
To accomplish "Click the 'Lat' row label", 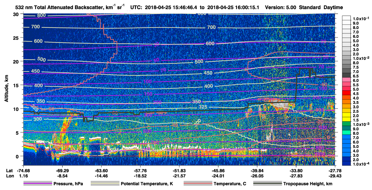I will pos(9,171).
